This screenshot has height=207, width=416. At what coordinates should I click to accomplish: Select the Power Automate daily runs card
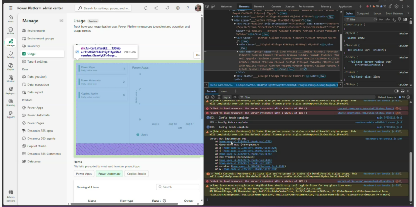click(x=102, y=82)
